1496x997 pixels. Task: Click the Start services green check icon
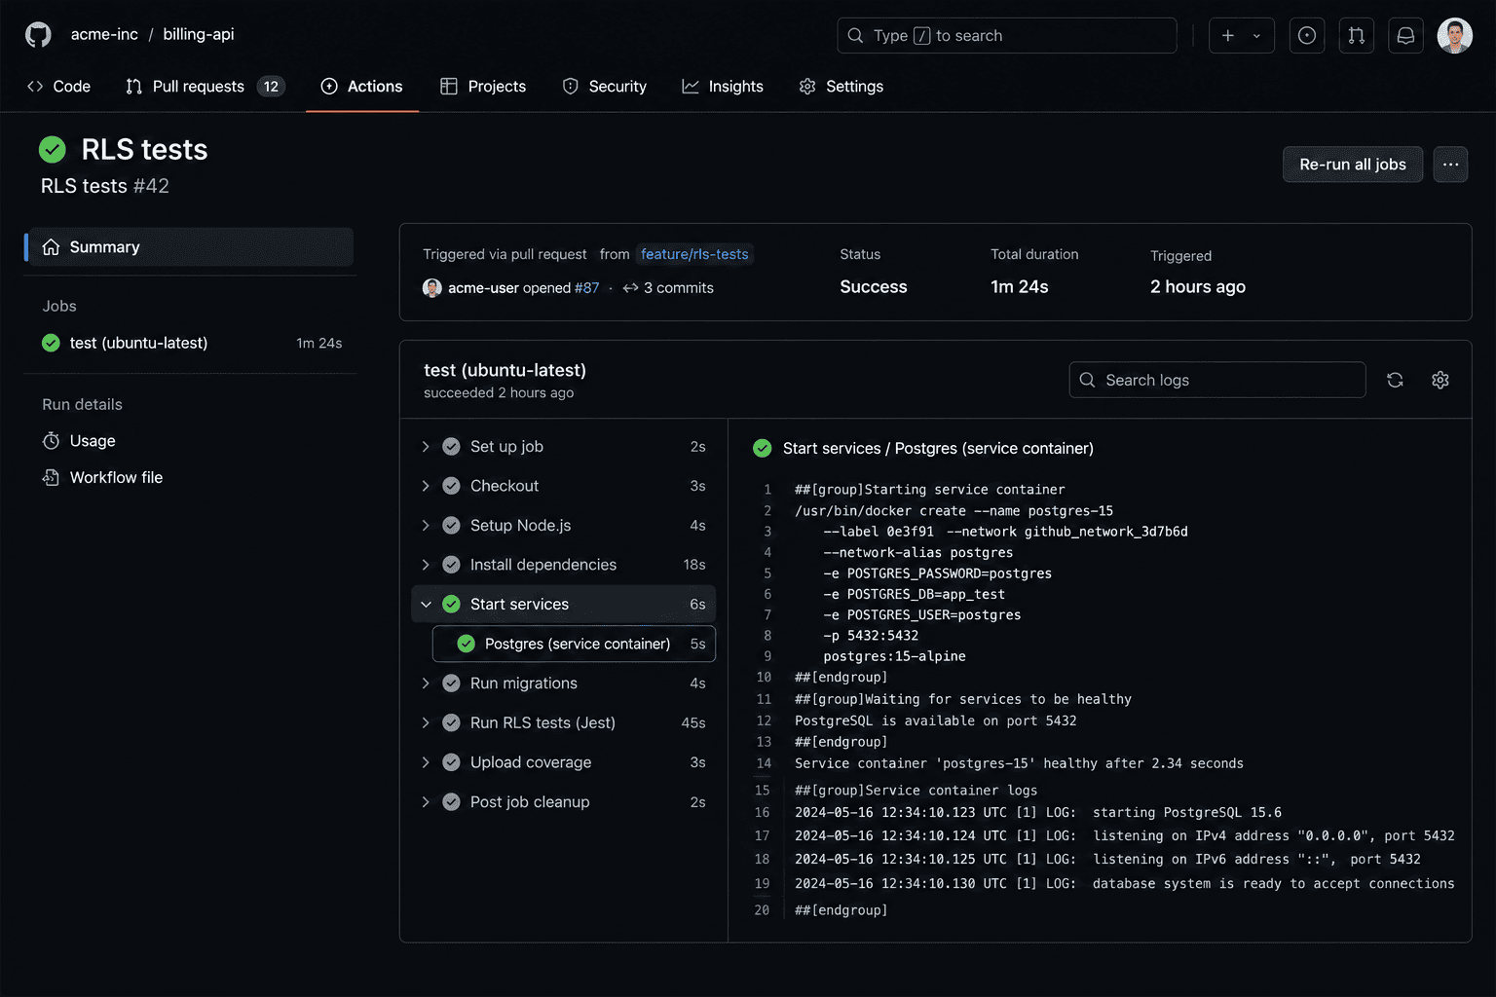(x=451, y=604)
